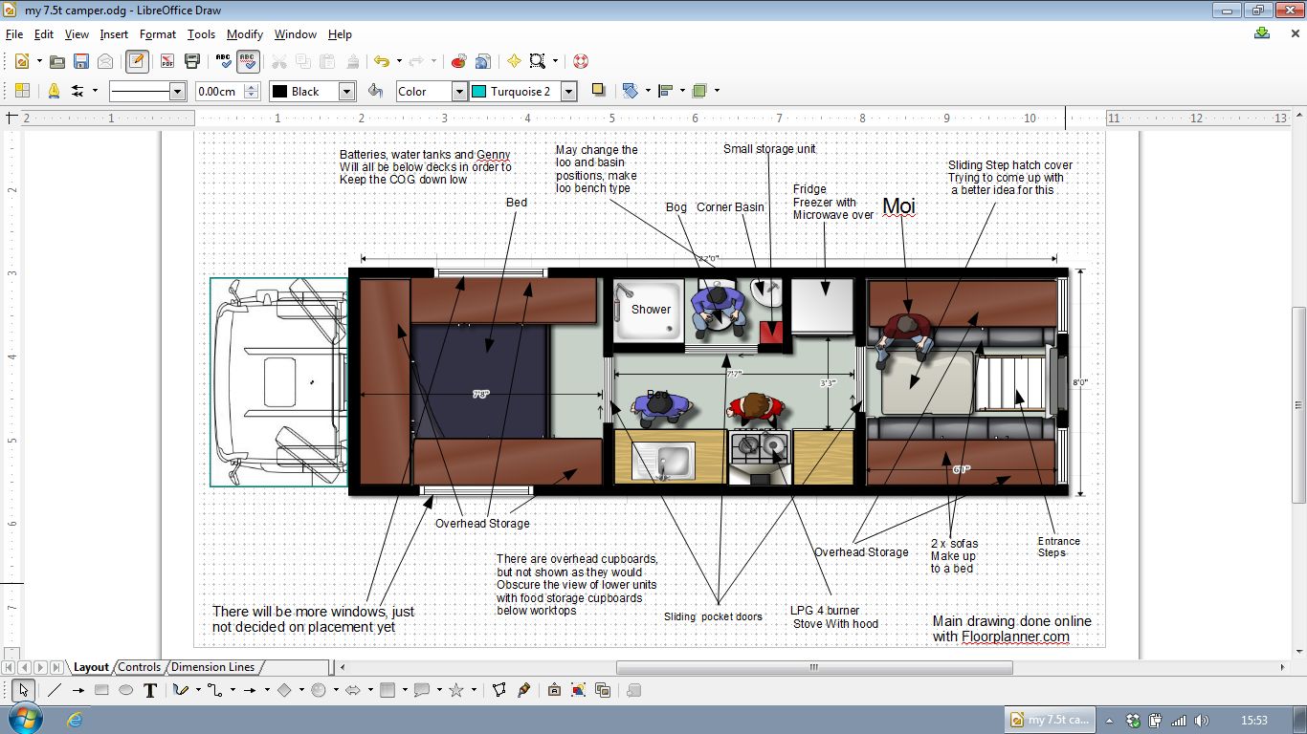1307x734 pixels.
Task: Open the Modify menu
Action: click(244, 34)
